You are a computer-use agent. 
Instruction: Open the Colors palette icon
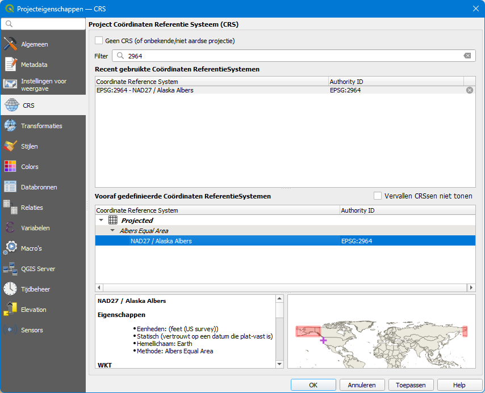click(10, 167)
